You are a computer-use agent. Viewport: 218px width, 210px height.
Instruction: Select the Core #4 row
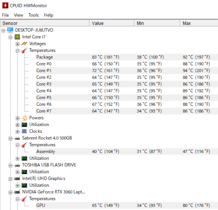pos(127,91)
